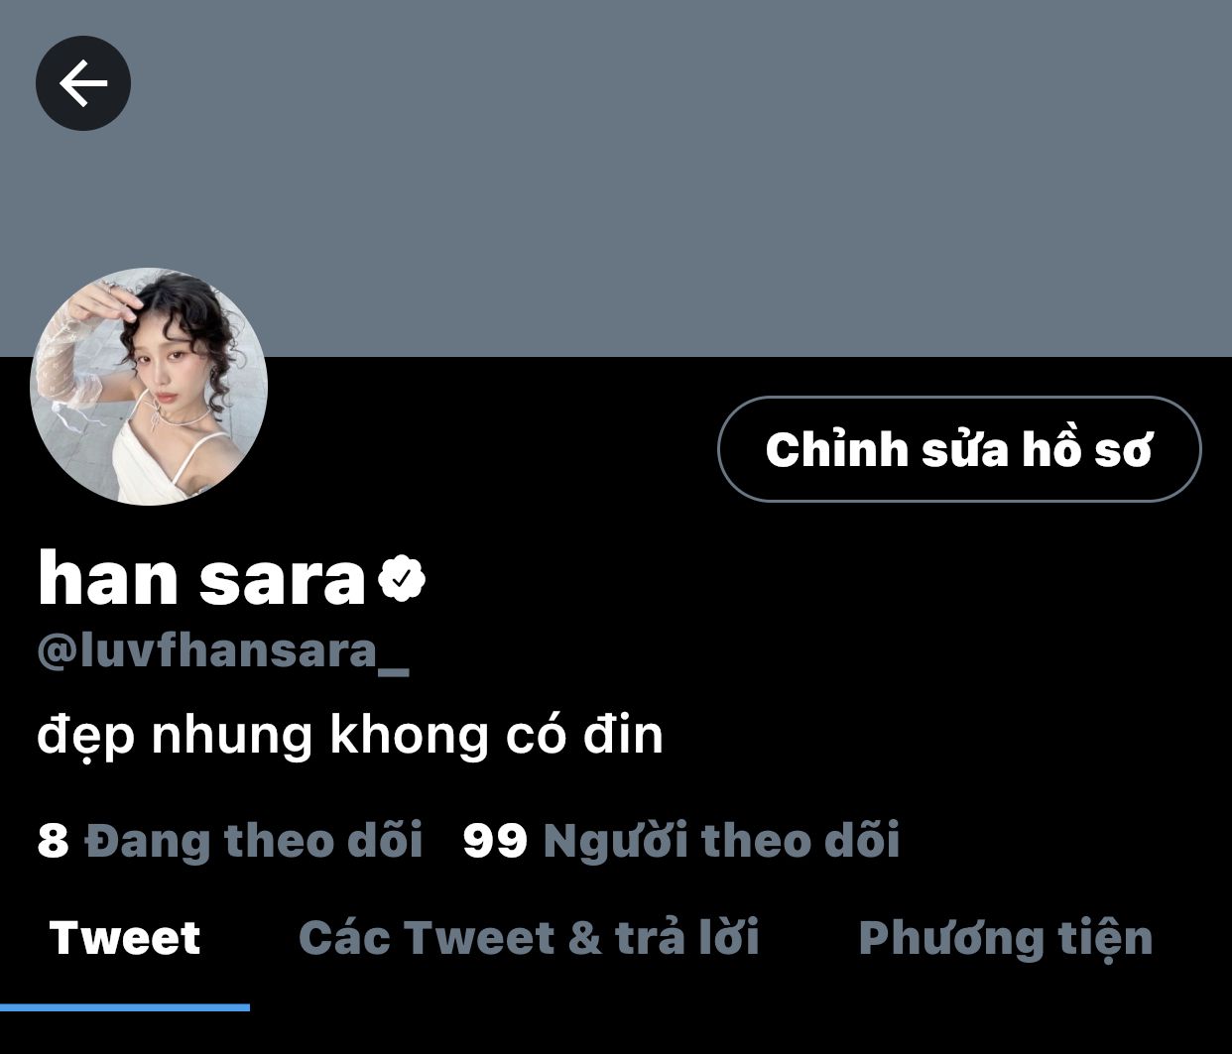Switch to Các Tweet & trả lời tab
Screen dimensions: 1232x1054
pos(529,938)
